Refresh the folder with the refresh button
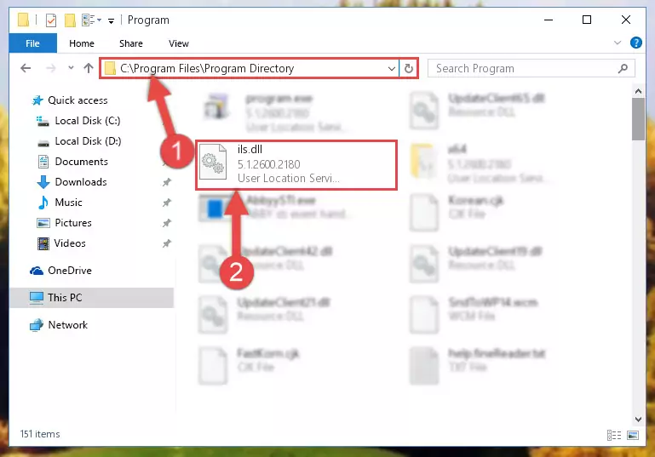655x457 pixels. pos(409,68)
